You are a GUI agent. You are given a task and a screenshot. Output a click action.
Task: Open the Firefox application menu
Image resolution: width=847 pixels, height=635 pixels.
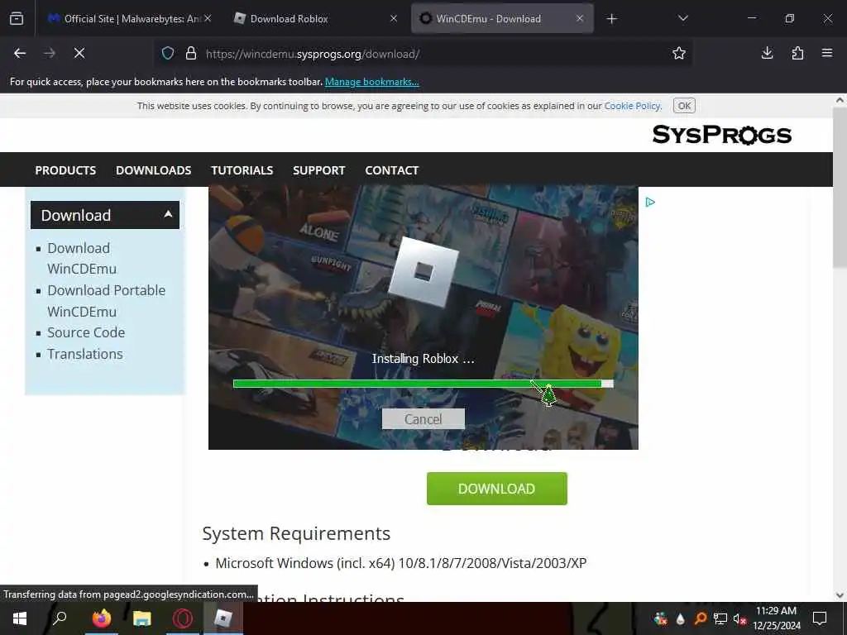827,53
